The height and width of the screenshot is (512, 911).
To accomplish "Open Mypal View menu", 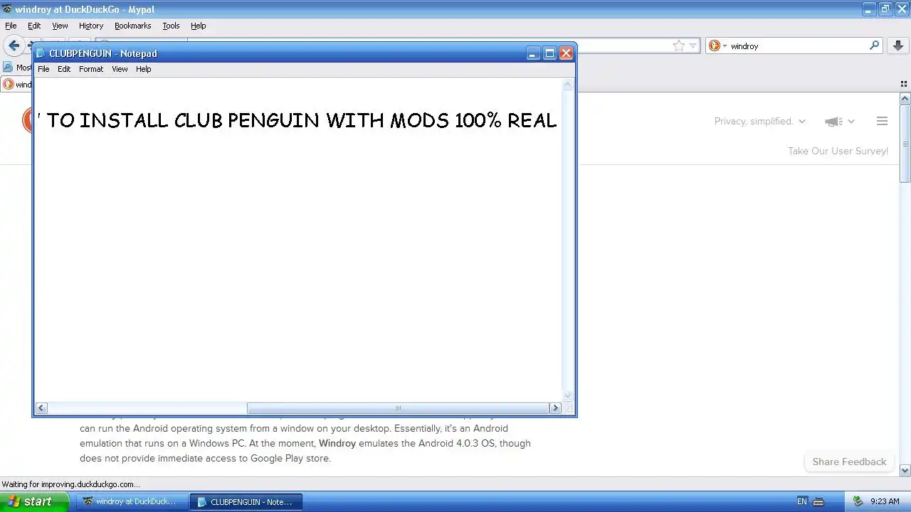I will pos(60,26).
